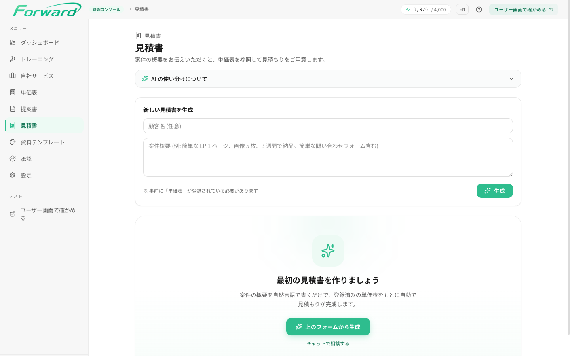Focus the 案件概要 text area
The image size is (570, 356).
pos(328,157)
